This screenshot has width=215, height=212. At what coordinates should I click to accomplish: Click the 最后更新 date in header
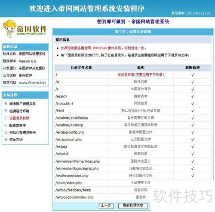[x=191, y=13]
